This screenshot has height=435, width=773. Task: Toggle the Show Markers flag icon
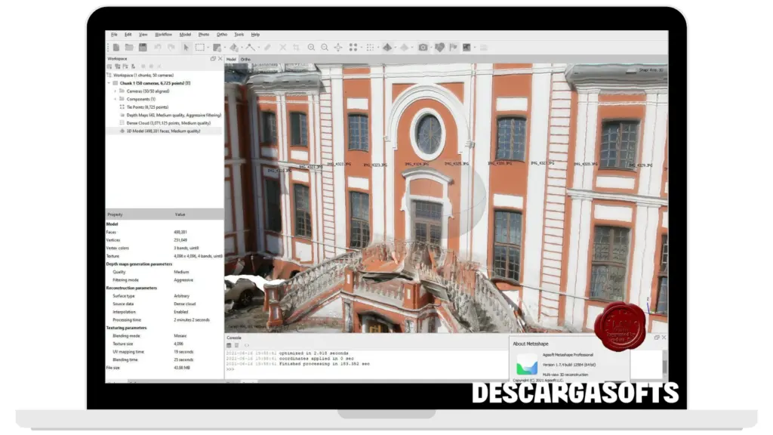click(454, 47)
